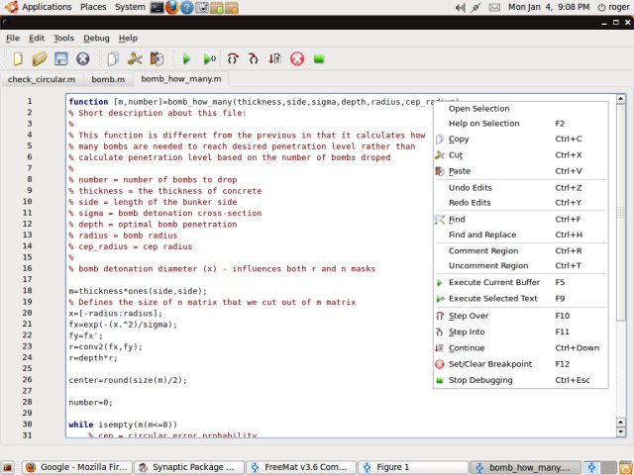Click the Paste clipboard icon in the toolbar
Screen dimensions: 634x475
pos(157,59)
